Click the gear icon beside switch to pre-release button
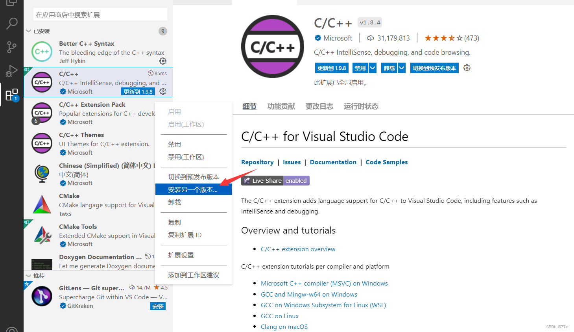 (467, 68)
